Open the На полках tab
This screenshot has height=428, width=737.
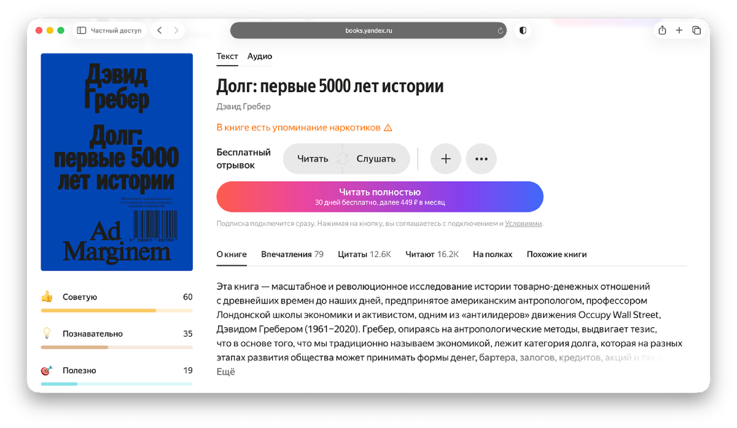(x=493, y=254)
